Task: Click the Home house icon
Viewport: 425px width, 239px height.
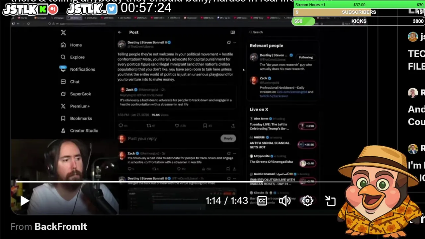Action: (63, 45)
